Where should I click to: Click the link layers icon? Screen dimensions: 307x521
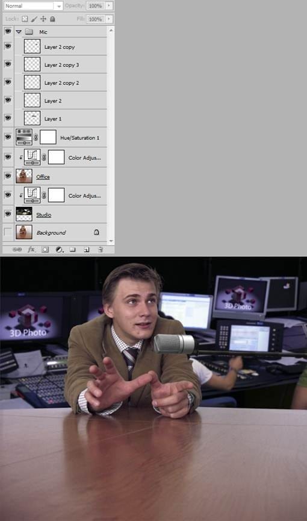pyautogui.click(x=17, y=250)
